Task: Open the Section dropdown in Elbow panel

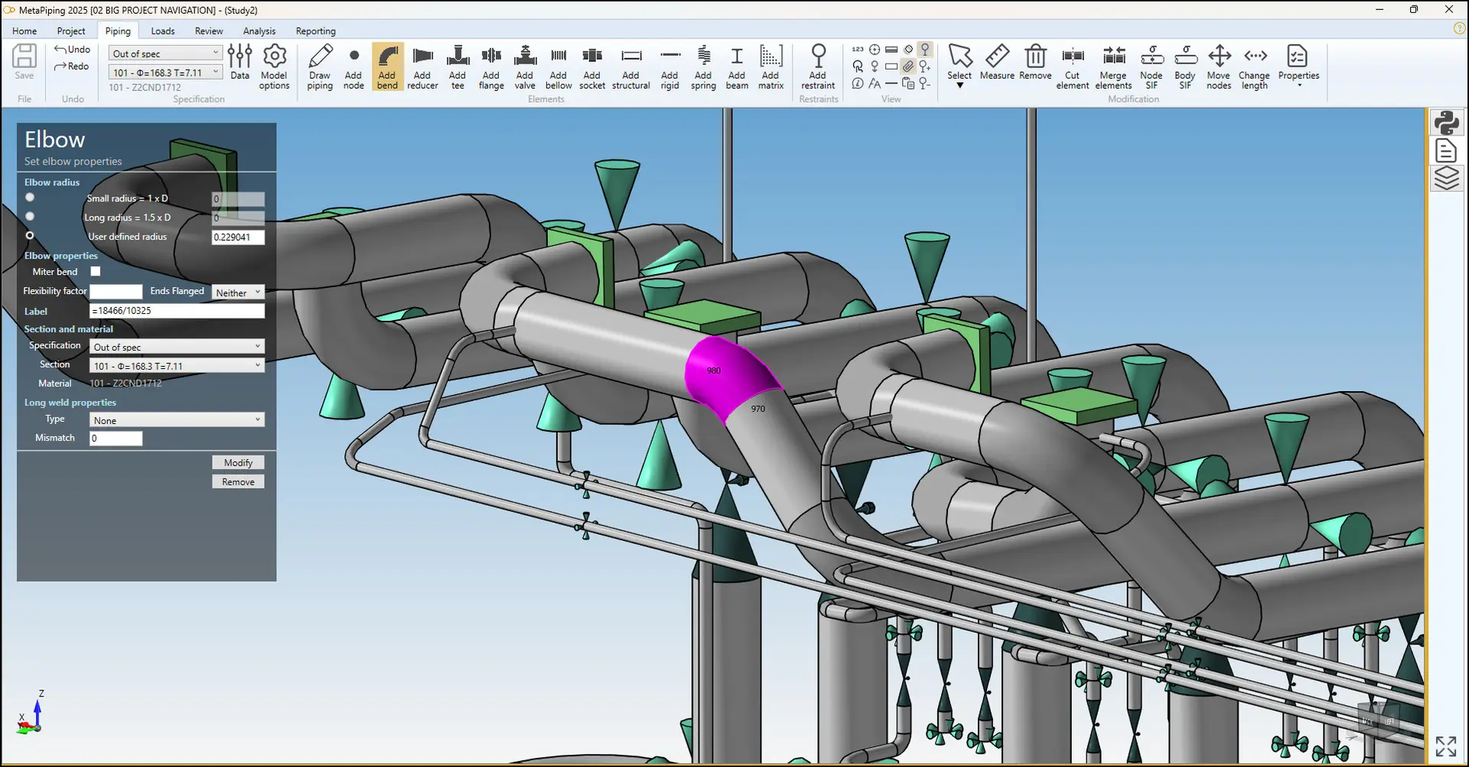Action: (x=177, y=366)
